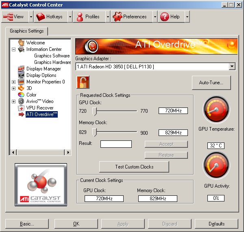Select VPU Recover in the tree
This screenshot has height=232, width=244.
pyautogui.click(x=40, y=108)
